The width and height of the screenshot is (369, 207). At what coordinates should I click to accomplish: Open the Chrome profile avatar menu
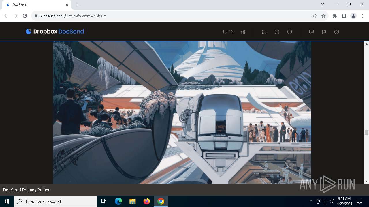click(x=353, y=16)
